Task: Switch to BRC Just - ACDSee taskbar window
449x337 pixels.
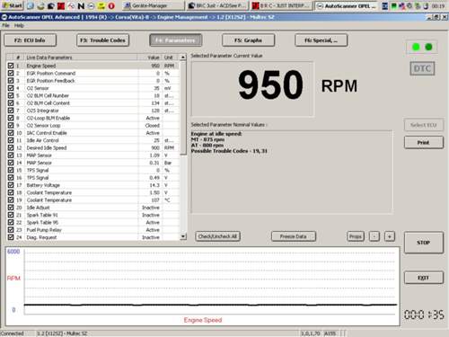Action: tap(217, 5)
